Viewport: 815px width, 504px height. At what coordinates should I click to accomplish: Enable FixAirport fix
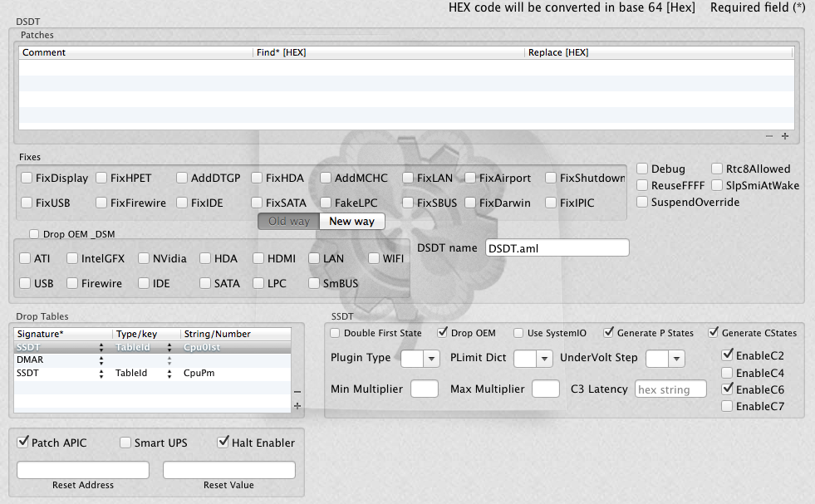(x=470, y=178)
